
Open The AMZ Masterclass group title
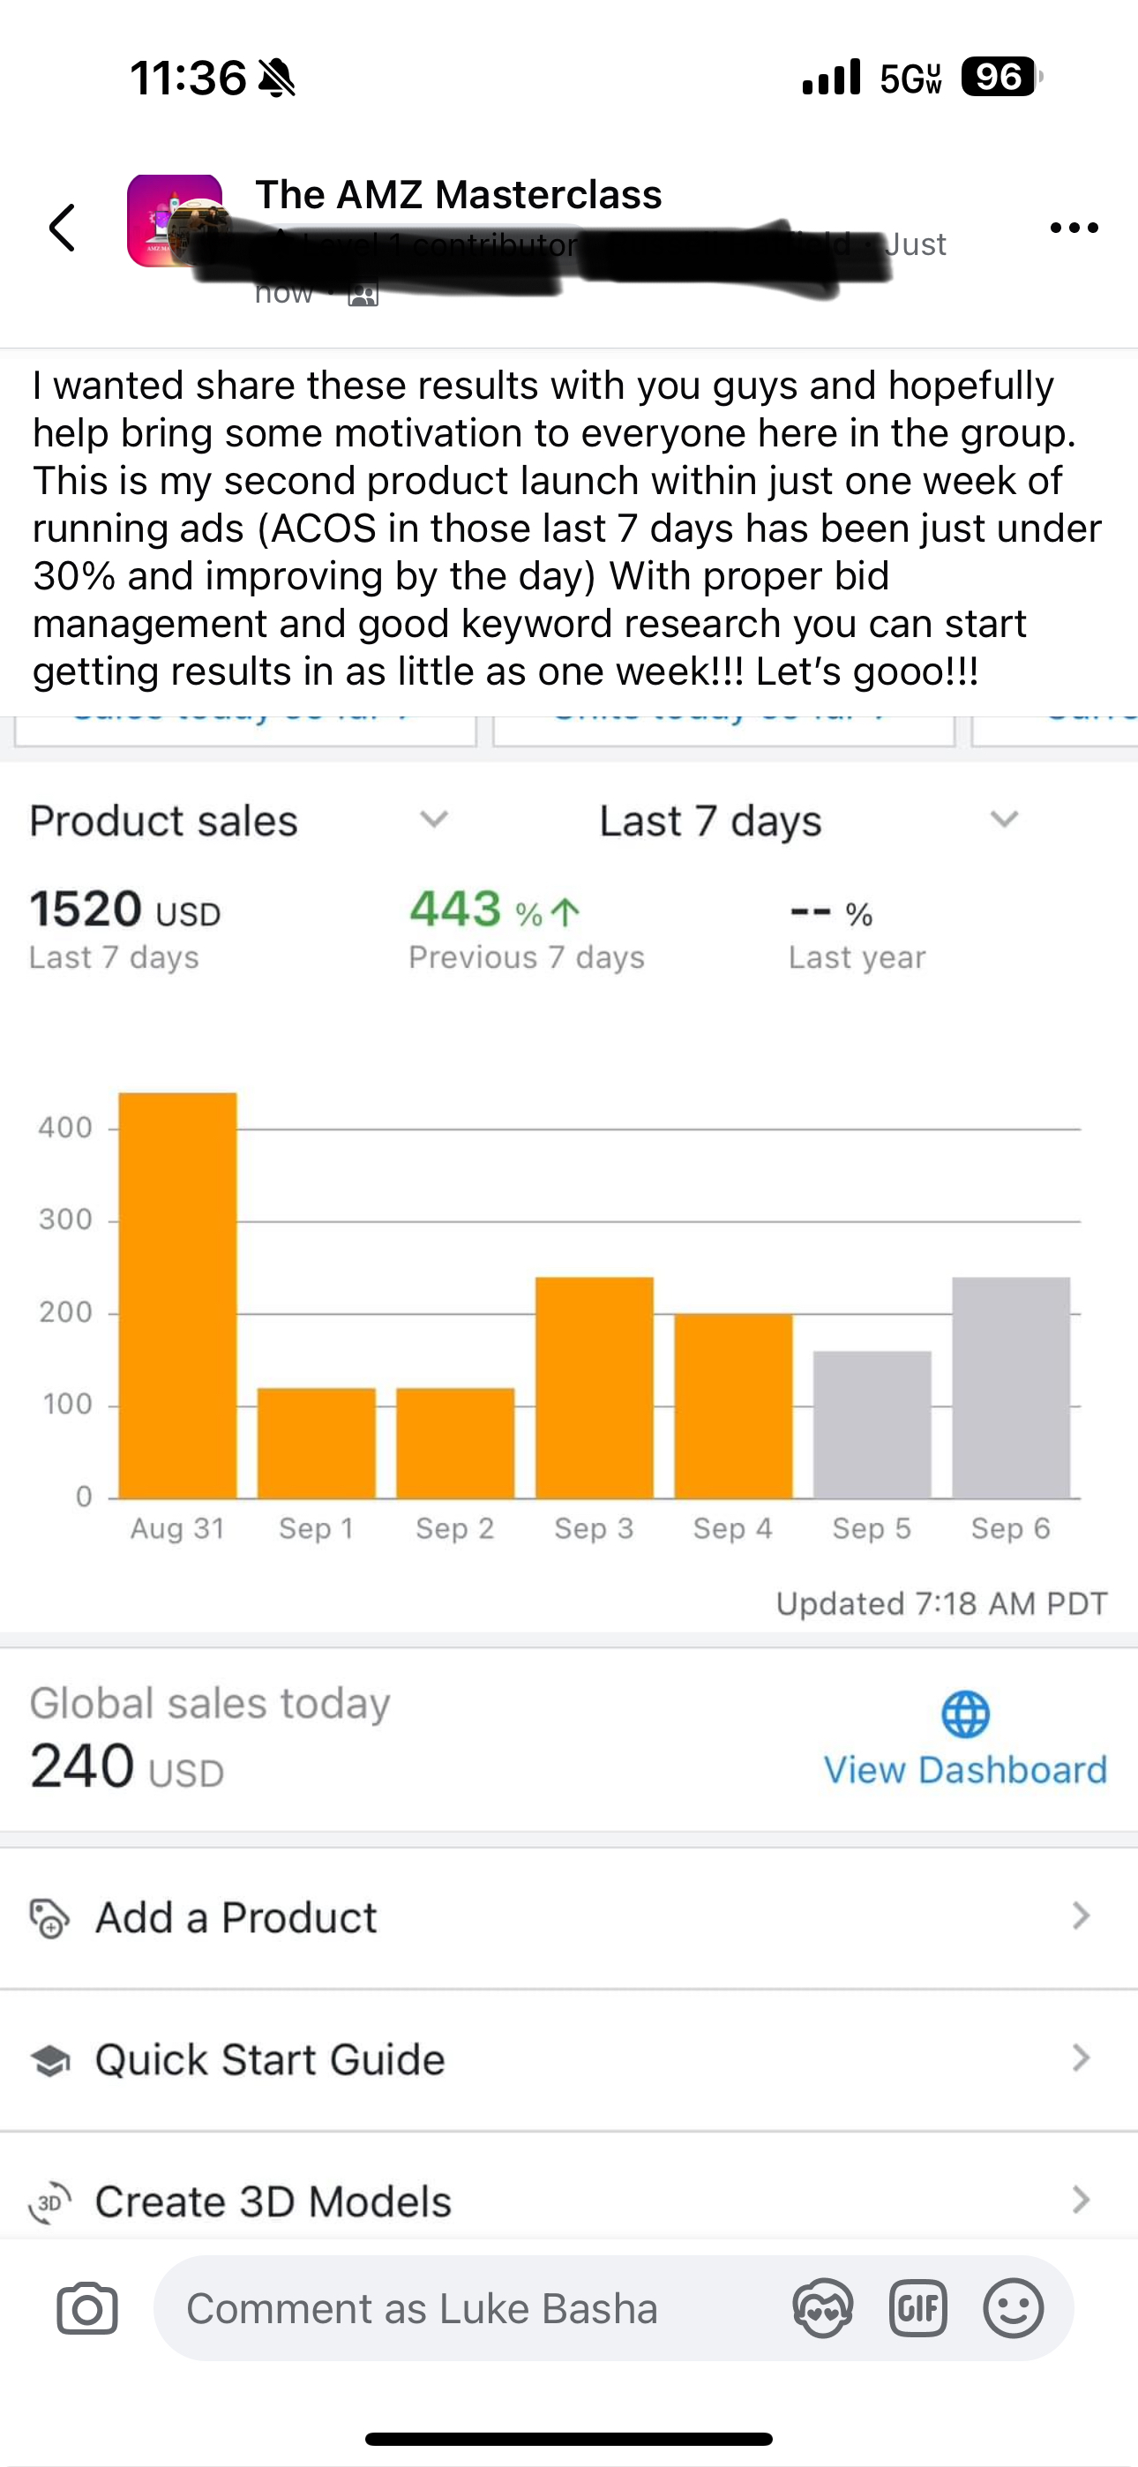pos(458,194)
